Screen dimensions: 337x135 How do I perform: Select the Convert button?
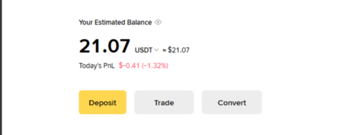pos(232,102)
